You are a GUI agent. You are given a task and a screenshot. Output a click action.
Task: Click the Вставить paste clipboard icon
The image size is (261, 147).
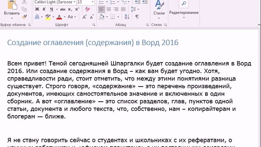(x=12, y=4)
